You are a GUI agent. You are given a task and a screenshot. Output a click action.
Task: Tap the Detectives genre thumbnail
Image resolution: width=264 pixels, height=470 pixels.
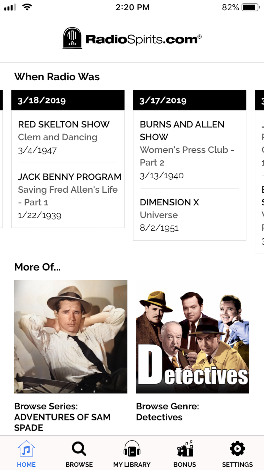click(192, 336)
